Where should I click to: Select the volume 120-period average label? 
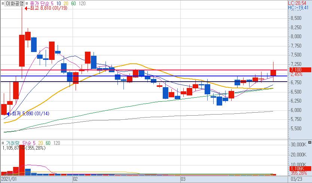57,143
